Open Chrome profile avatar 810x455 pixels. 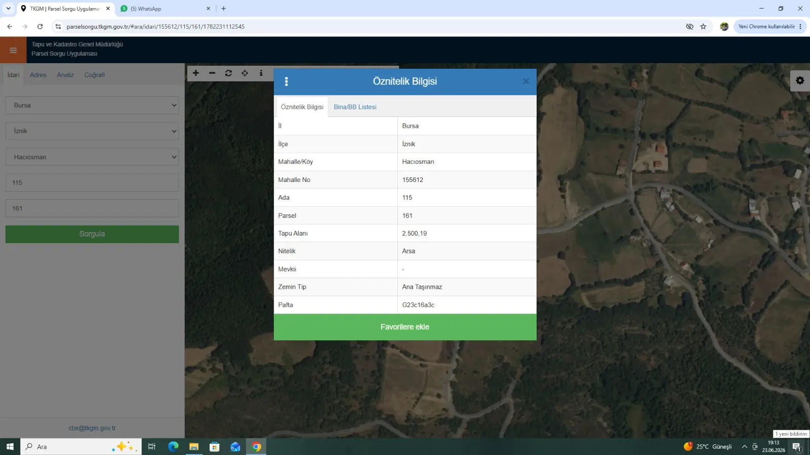[724, 26]
